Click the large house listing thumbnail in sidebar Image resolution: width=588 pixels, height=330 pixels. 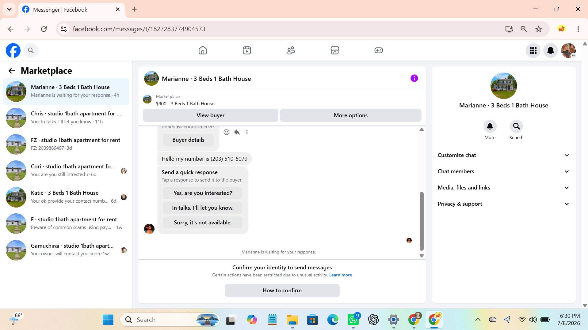[503, 86]
